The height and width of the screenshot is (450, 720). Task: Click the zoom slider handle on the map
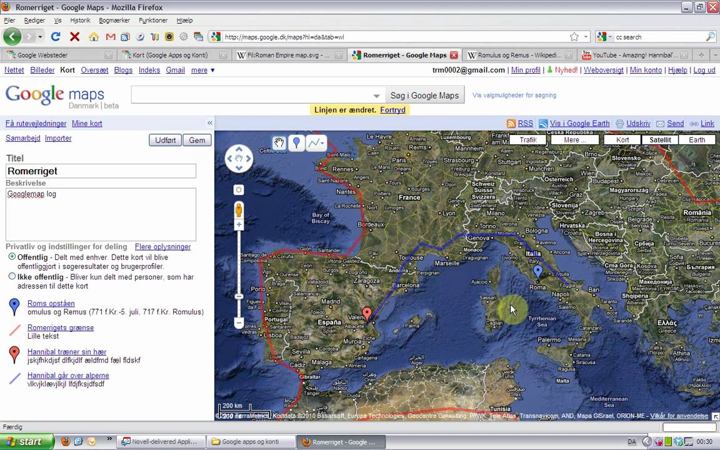[x=239, y=297]
